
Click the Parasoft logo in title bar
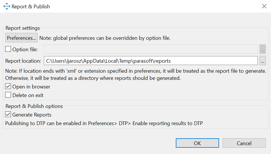click(x=7, y=6)
